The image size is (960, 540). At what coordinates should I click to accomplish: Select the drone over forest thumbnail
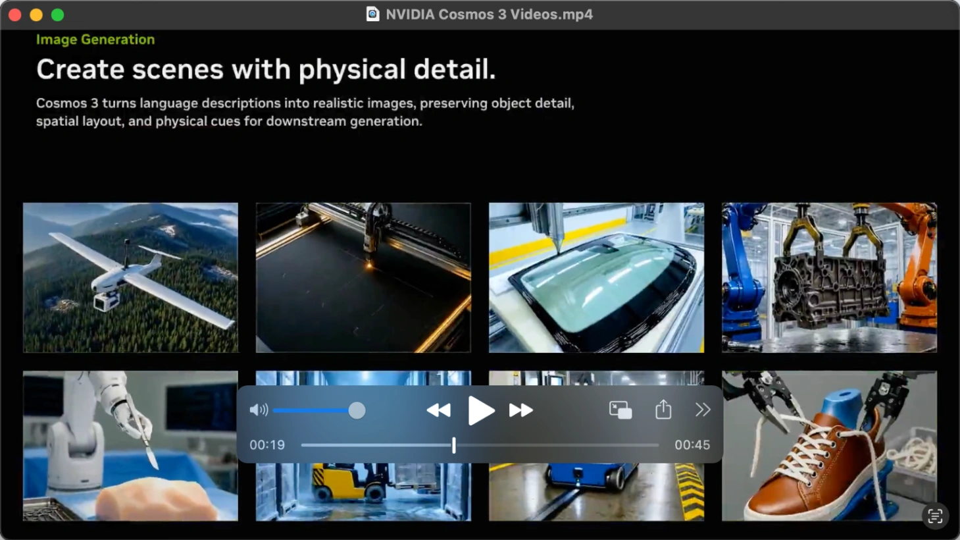tap(130, 277)
